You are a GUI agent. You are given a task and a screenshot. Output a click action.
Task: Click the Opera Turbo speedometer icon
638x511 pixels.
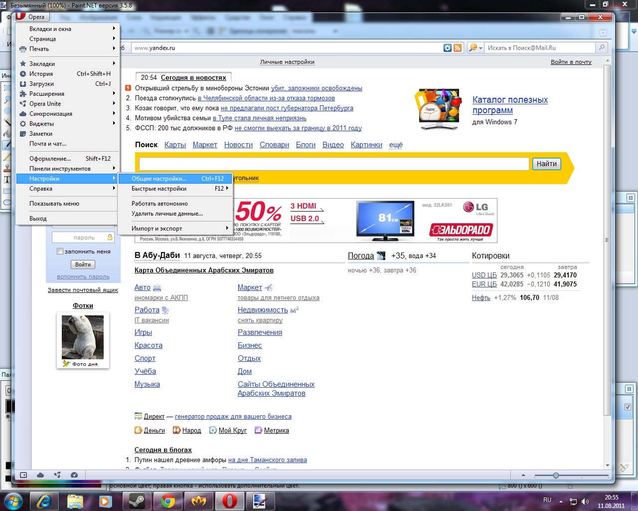(74, 475)
